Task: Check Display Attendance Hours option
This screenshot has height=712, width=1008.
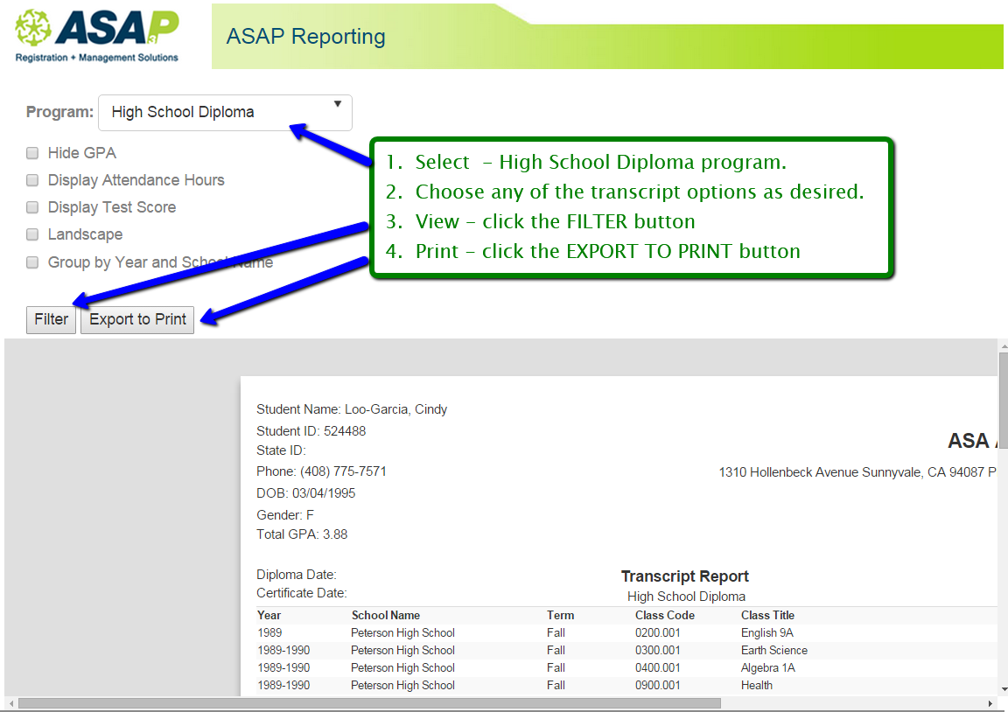Action: (x=32, y=180)
